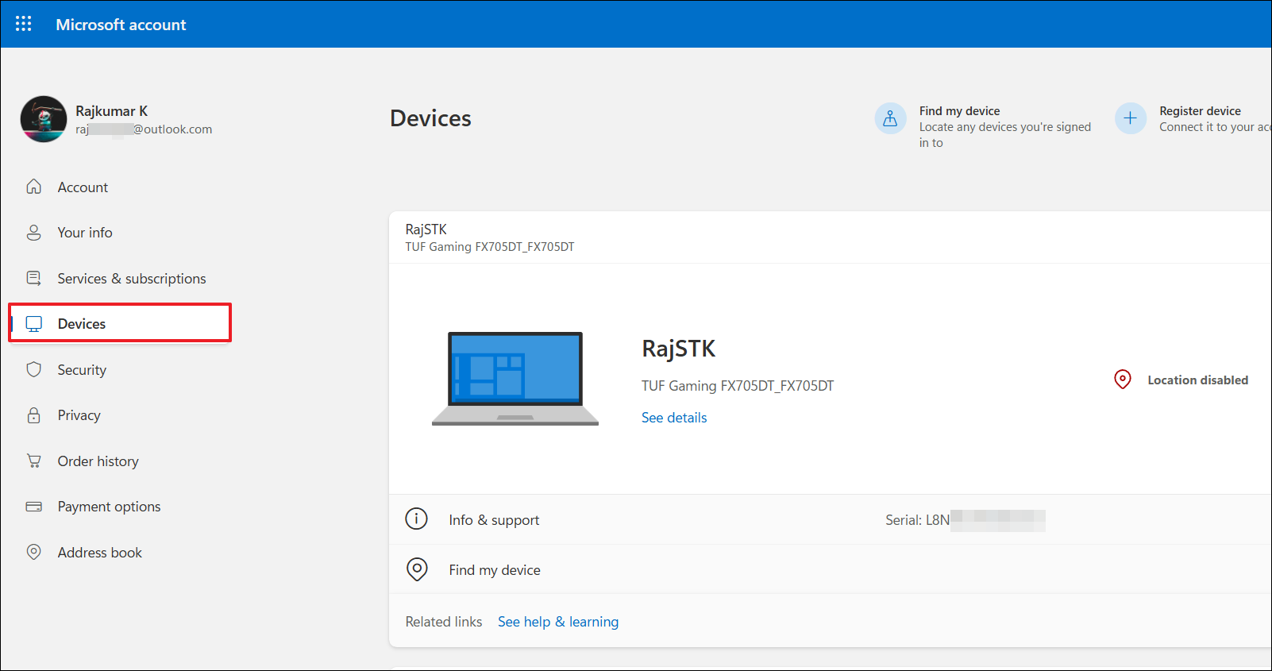1272x671 pixels.
Task: Click the RajSTK laptop image
Action: point(515,378)
